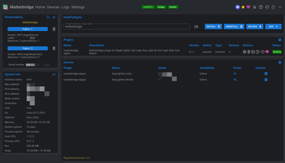Click '32.05 GB / 62.35 GB' memory value
Viewport: 285px width, 163px height.
tap(38, 122)
